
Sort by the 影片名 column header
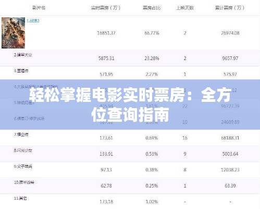pyautogui.click(x=39, y=8)
